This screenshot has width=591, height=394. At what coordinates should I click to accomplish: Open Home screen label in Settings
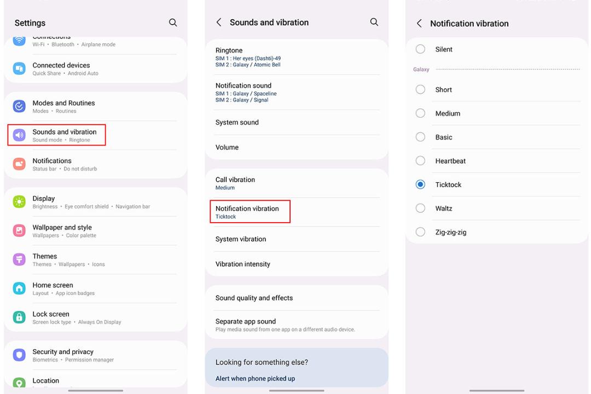click(x=53, y=285)
